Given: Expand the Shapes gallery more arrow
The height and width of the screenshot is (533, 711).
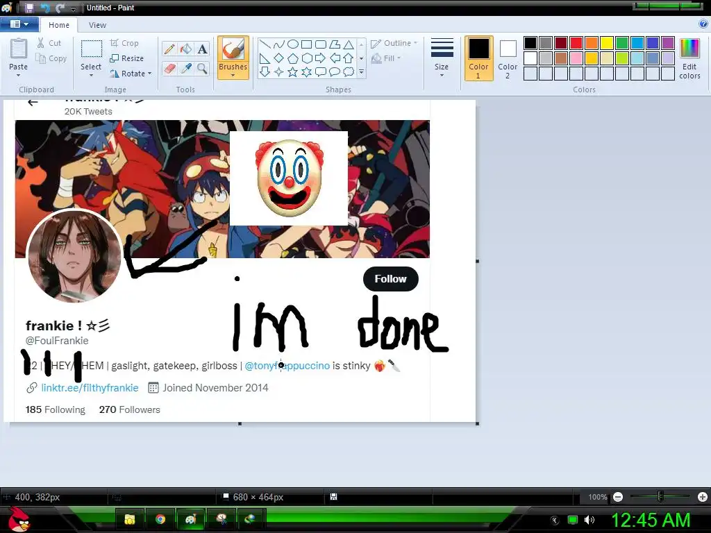Looking at the screenshot, I should (361, 72).
